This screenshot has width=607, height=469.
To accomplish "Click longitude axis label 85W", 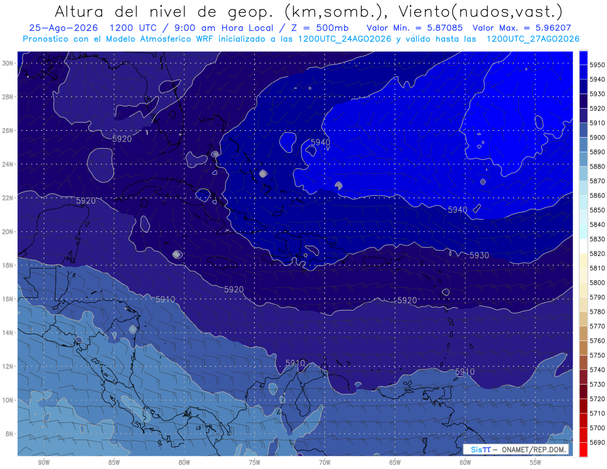I will click(x=114, y=463).
